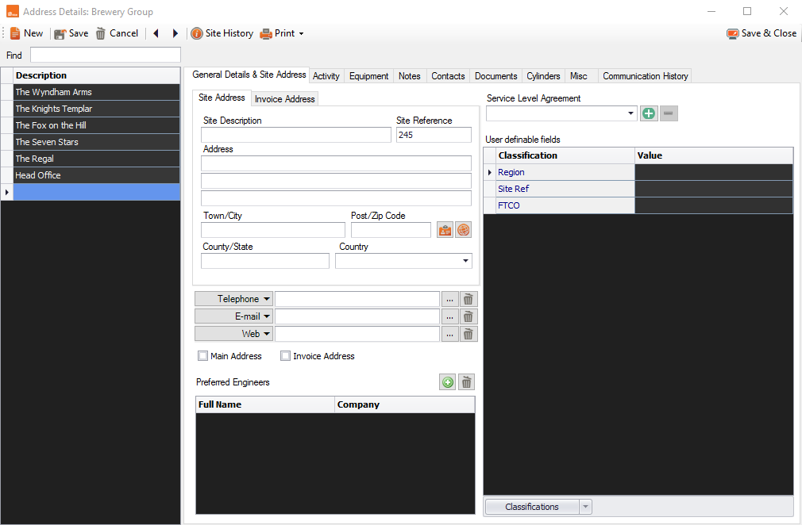Image resolution: width=802 pixels, height=525 pixels.
Task: Click the County/State field
Action: click(265, 261)
